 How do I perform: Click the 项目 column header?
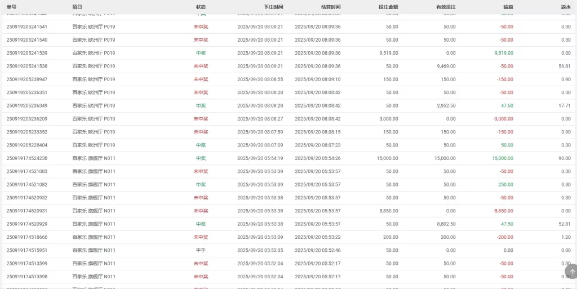pos(77,7)
